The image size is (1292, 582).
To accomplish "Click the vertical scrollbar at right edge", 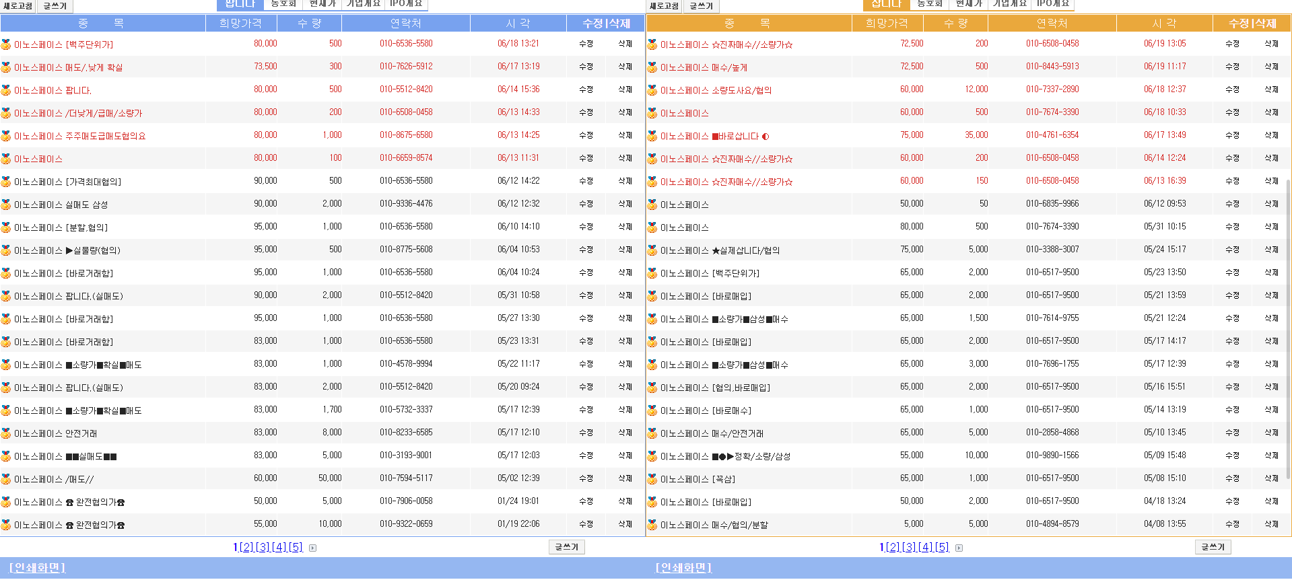I will click(1288, 330).
